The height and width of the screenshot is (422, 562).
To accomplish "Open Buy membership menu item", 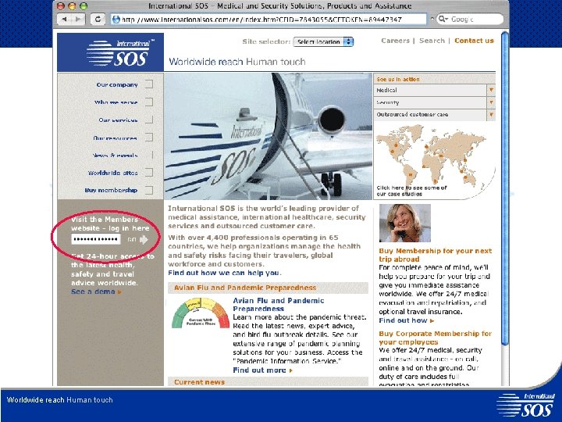I will tap(111, 190).
